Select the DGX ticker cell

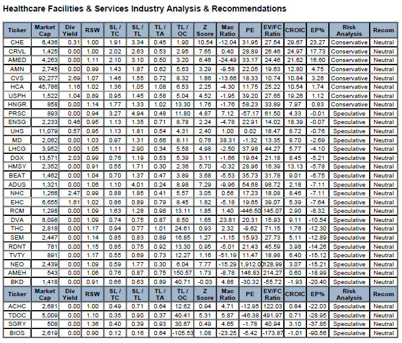tap(17, 158)
